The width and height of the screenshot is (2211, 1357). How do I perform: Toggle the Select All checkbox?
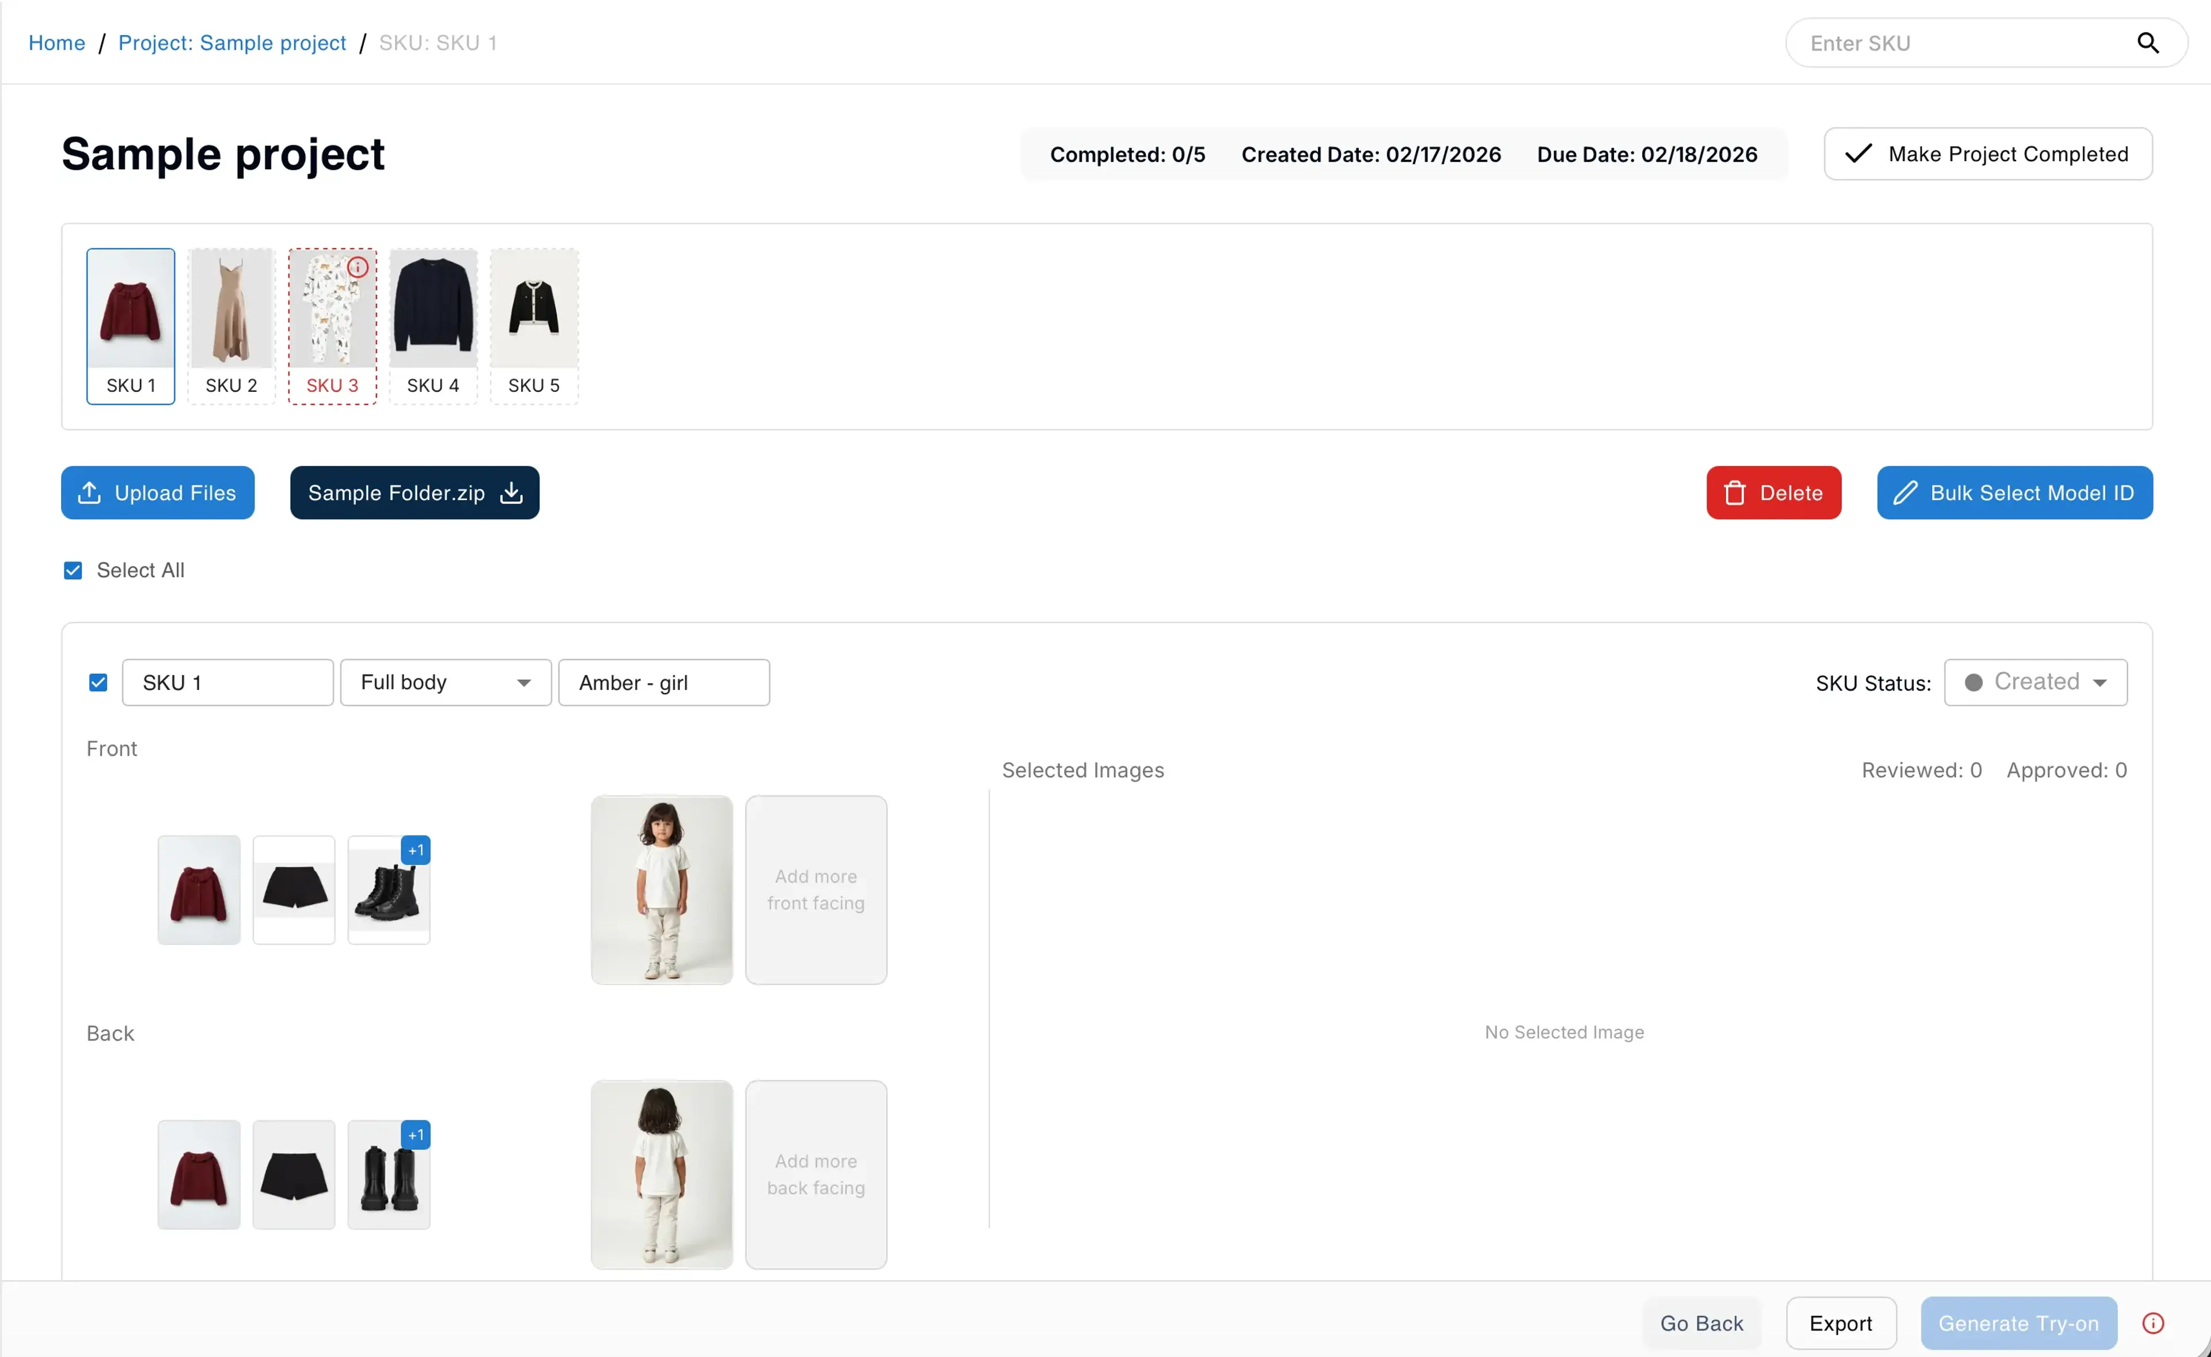pos(73,570)
